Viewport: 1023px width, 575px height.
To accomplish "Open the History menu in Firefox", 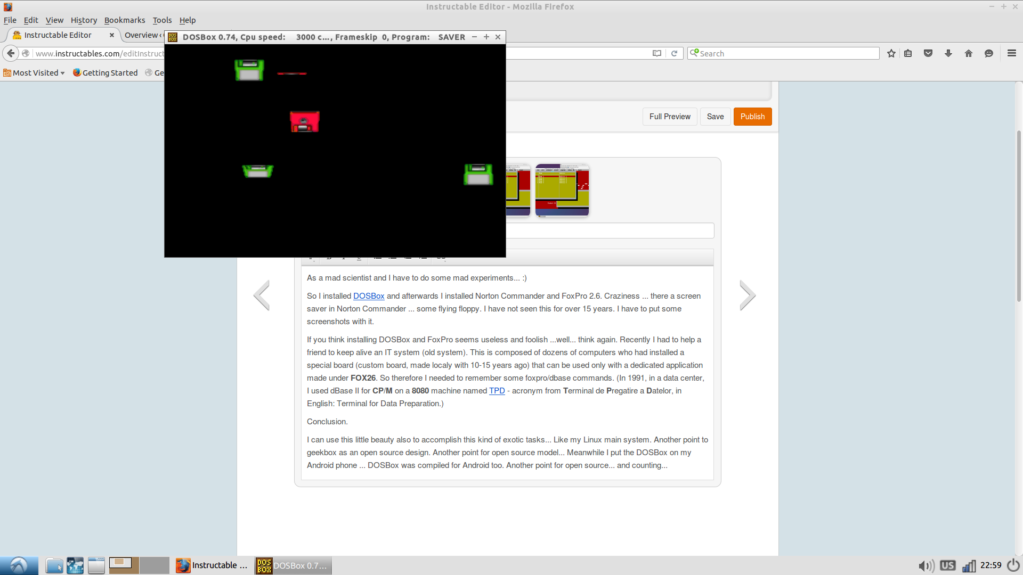I will 83,20.
